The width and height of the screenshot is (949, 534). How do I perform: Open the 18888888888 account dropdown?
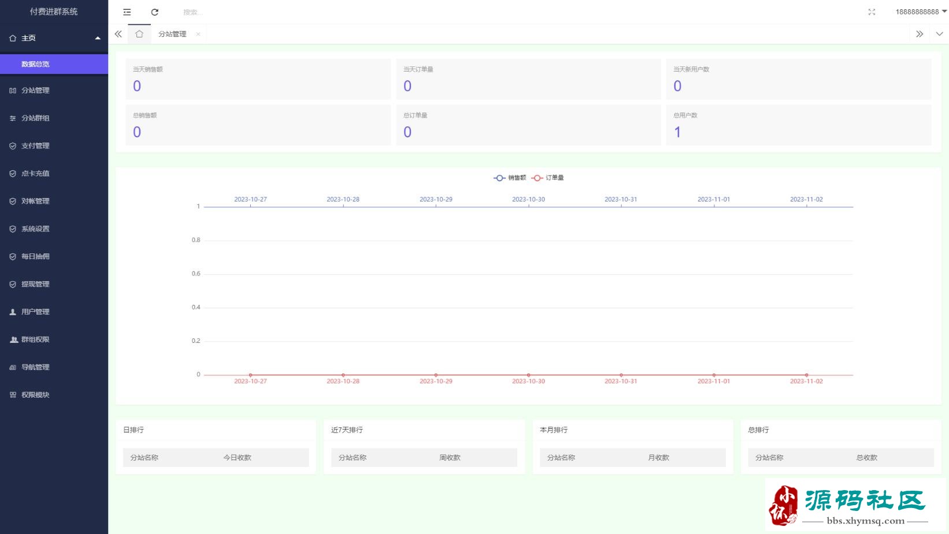tap(921, 12)
